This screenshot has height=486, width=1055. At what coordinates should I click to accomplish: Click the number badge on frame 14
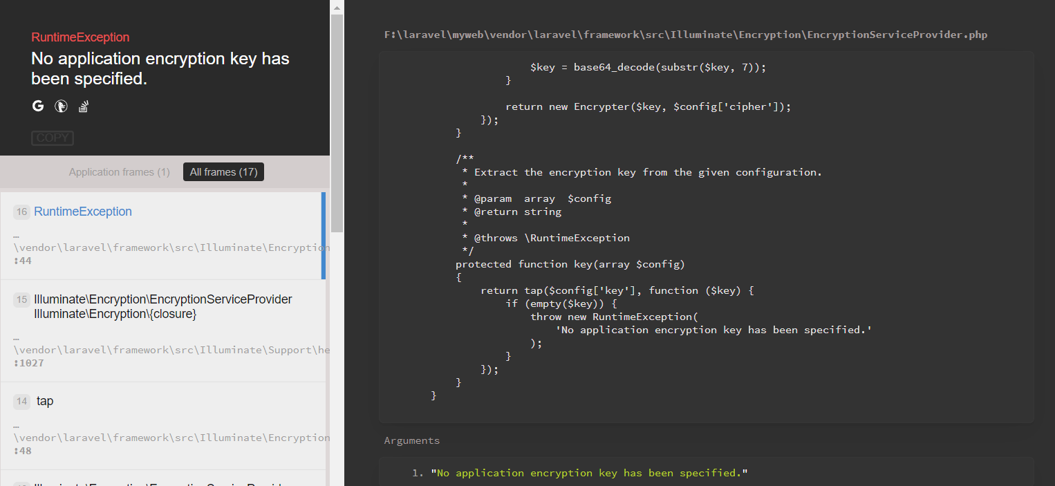(21, 401)
